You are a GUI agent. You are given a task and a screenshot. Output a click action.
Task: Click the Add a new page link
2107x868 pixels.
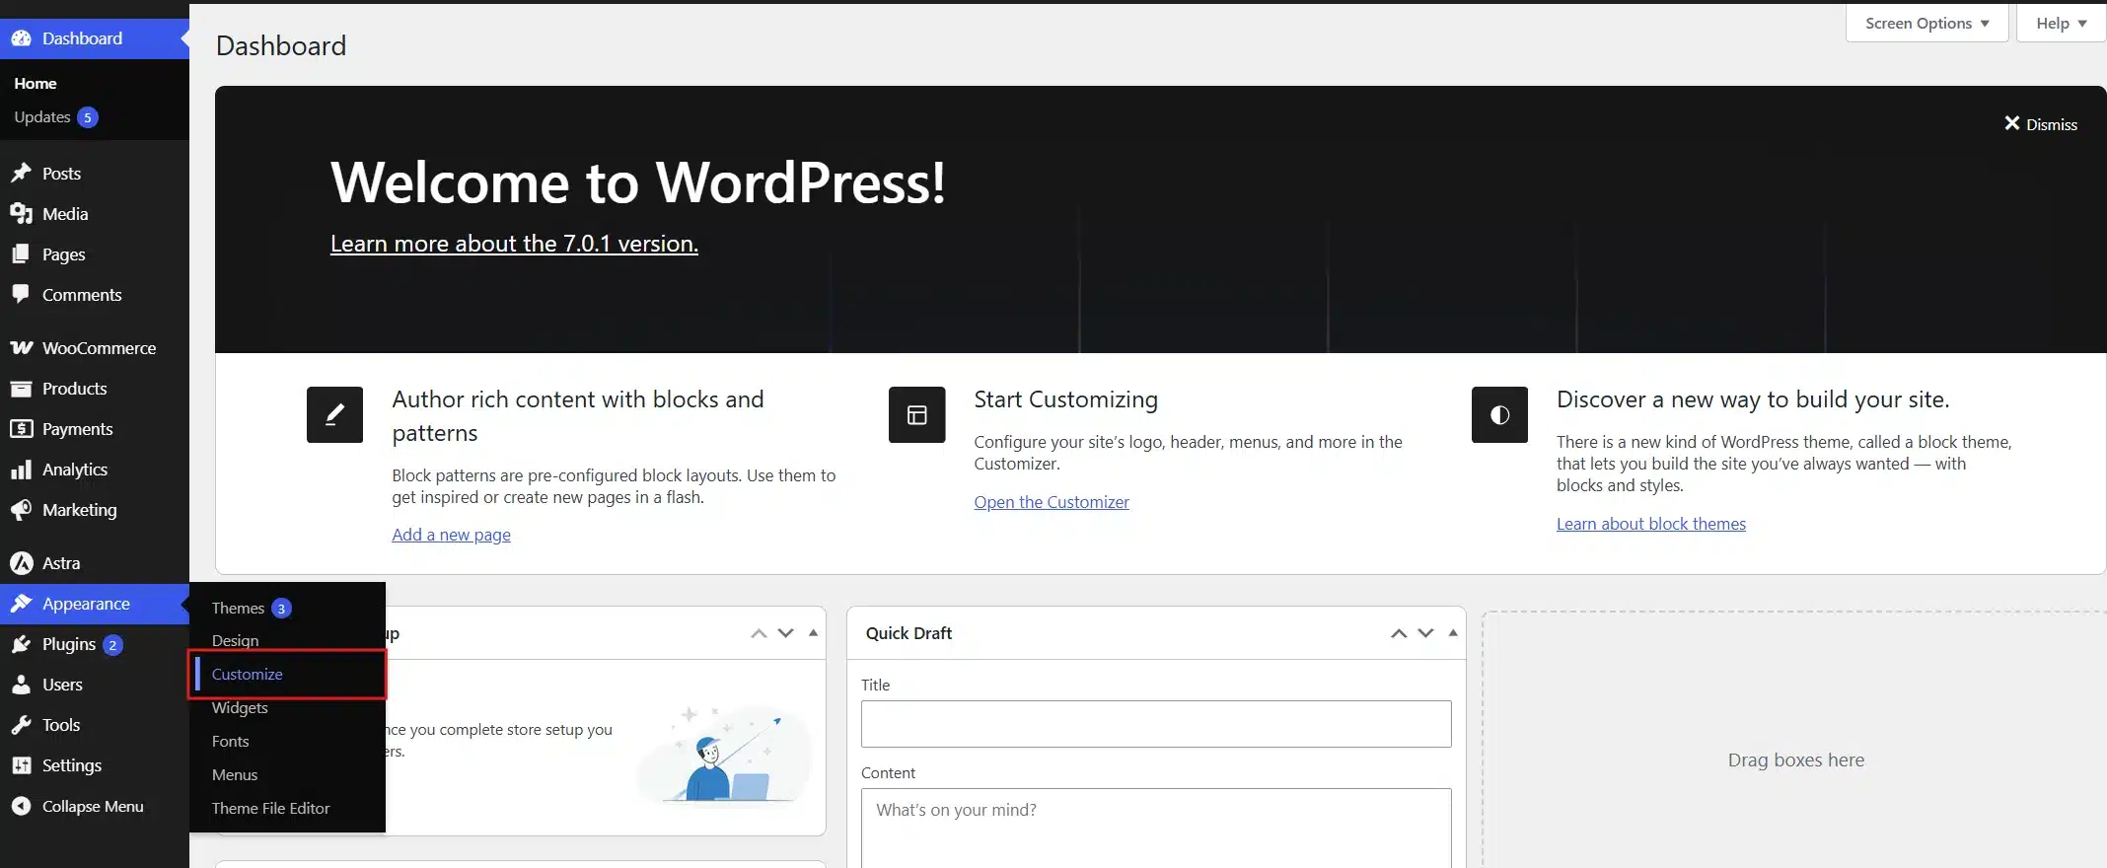coord(451,535)
